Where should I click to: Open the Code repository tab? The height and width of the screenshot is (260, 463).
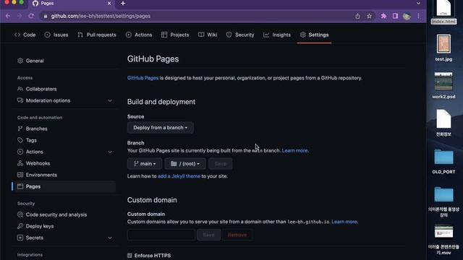tap(25, 35)
